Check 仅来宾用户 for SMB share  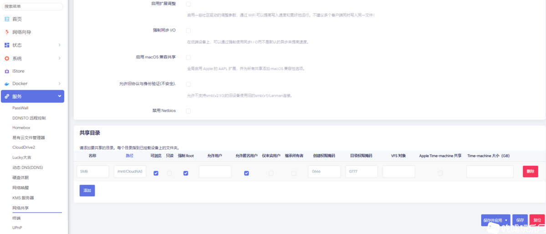click(x=271, y=173)
